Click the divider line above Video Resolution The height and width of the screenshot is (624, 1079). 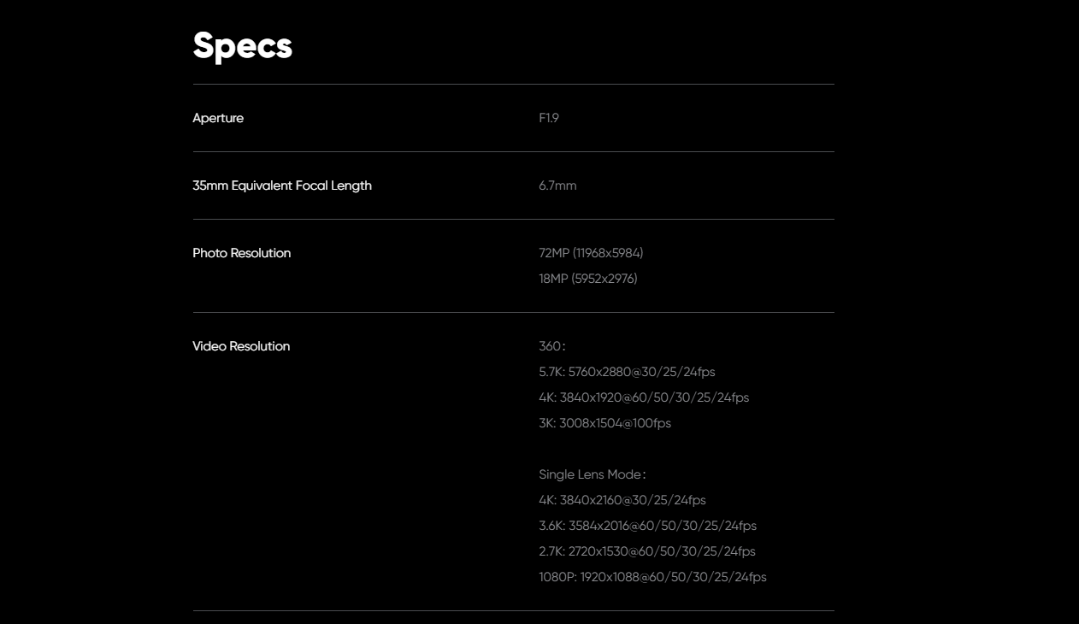point(513,312)
